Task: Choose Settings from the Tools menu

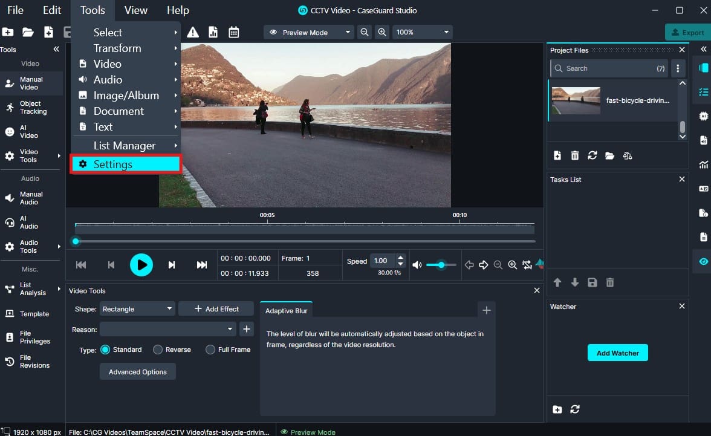Action: pos(126,164)
